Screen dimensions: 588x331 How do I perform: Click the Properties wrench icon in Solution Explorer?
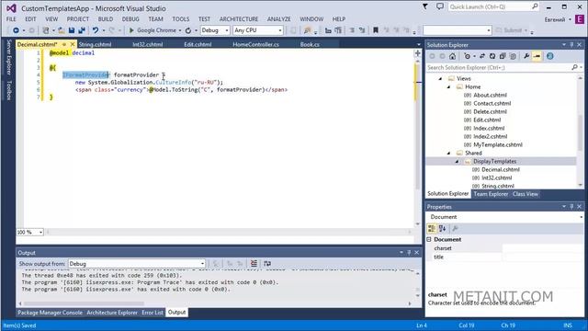point(526,56)
